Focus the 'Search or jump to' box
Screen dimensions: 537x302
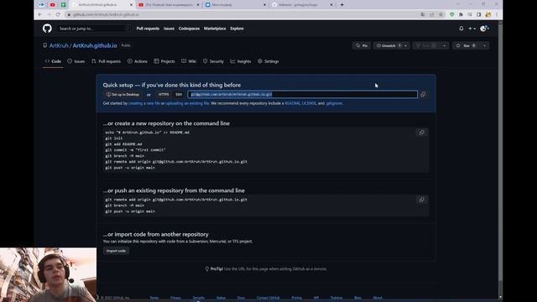(94, 29)
